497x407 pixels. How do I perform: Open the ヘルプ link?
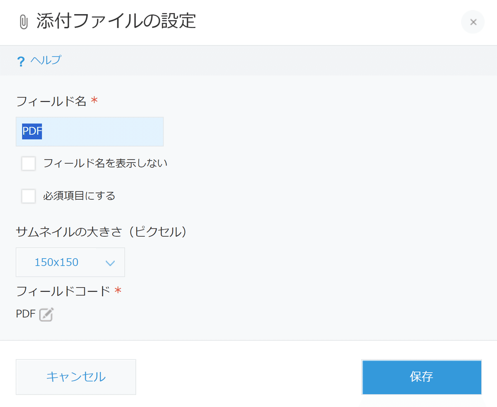46,60
